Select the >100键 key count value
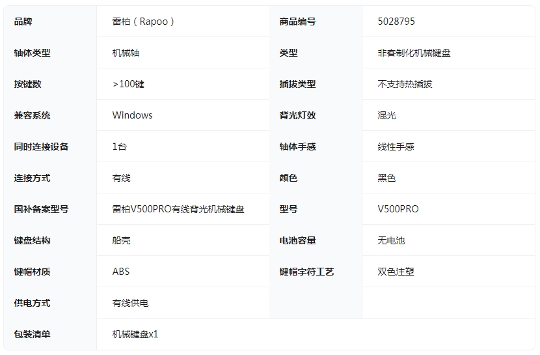 (128, 84)
